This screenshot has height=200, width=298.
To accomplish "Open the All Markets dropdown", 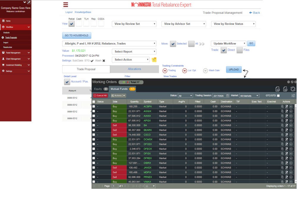I will coord(249,96).
